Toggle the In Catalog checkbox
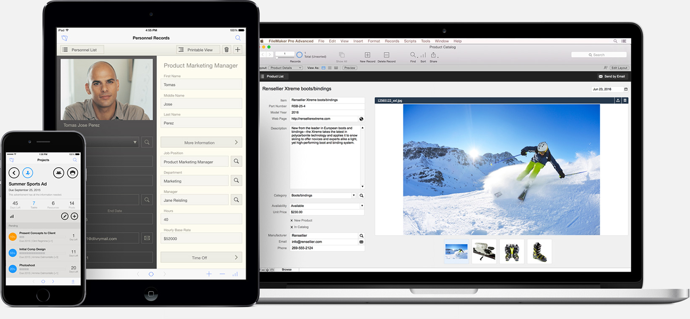 pyautogui.click(x=291, y=227)
